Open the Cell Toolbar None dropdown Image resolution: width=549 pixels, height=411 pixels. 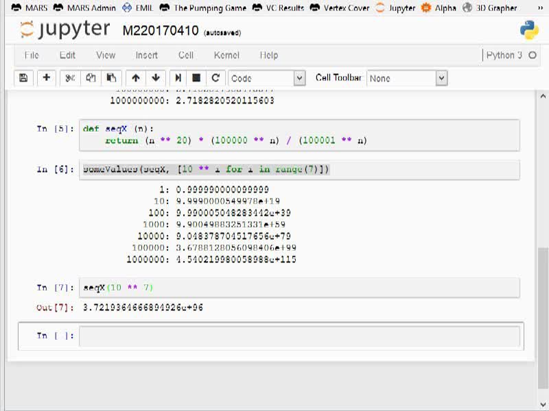(x=407, y=78)
